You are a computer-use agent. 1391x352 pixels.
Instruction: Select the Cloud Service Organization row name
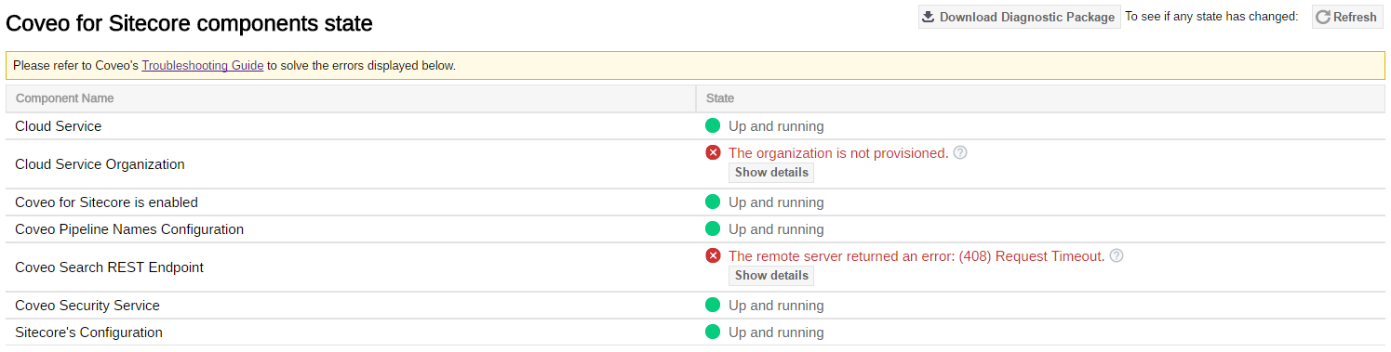[100, 164]
